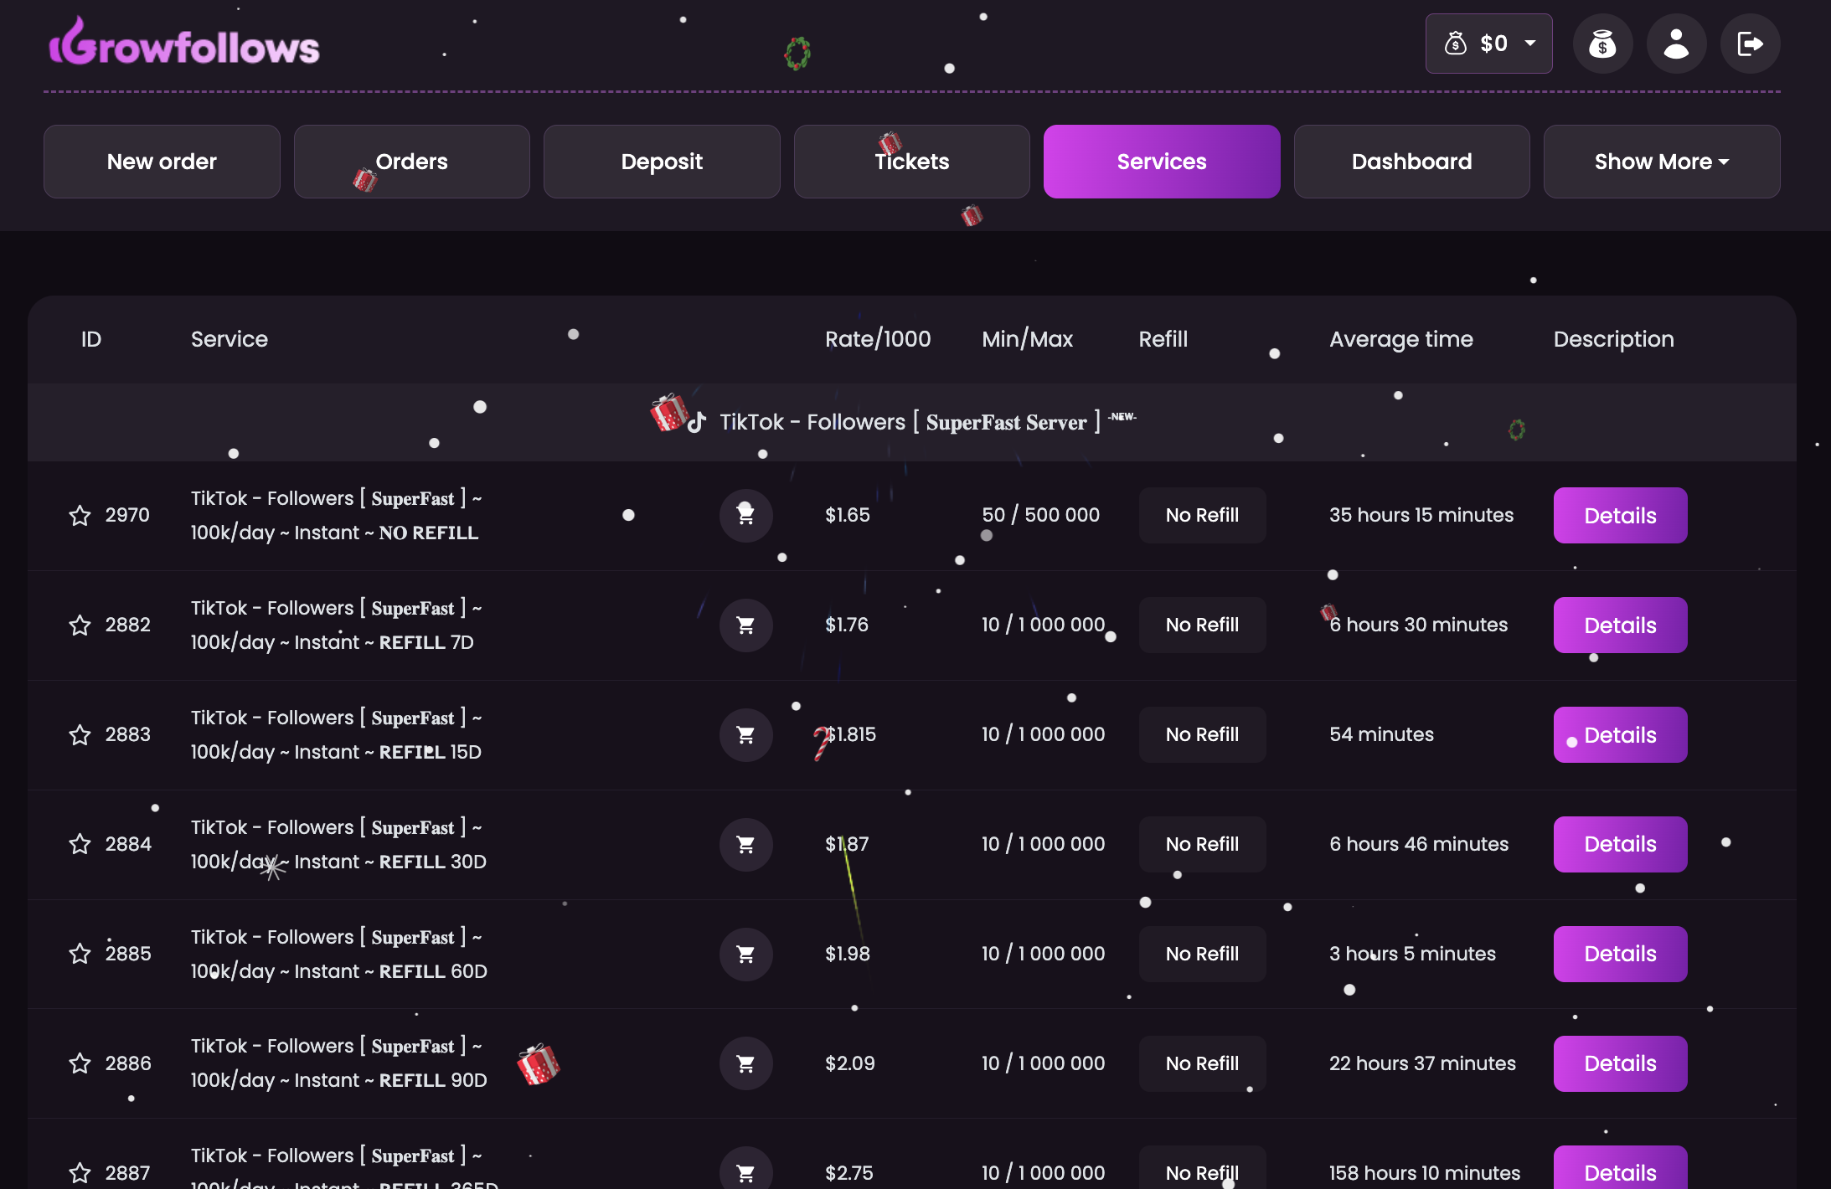Open the user account profile icon
1831x1189 pixels.
[x=1676, y=44]
